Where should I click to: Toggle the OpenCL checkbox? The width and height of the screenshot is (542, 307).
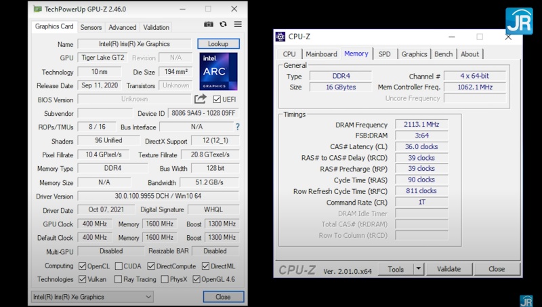(x=82, y=266)
